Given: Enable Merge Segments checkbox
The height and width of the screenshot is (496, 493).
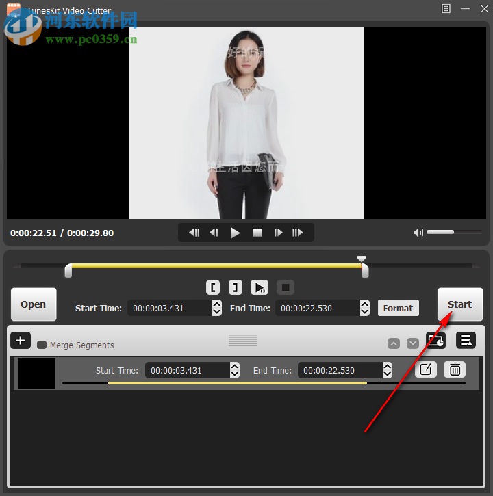Looking at the screenshot, I should [x=42, y=345].
